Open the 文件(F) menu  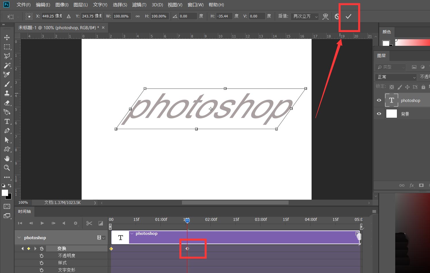coord(24,5)
